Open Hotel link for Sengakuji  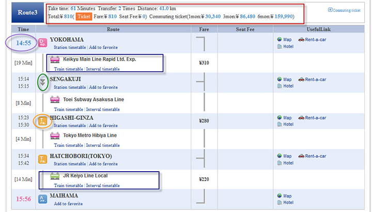pyautogui.click(x=288, y=86)
